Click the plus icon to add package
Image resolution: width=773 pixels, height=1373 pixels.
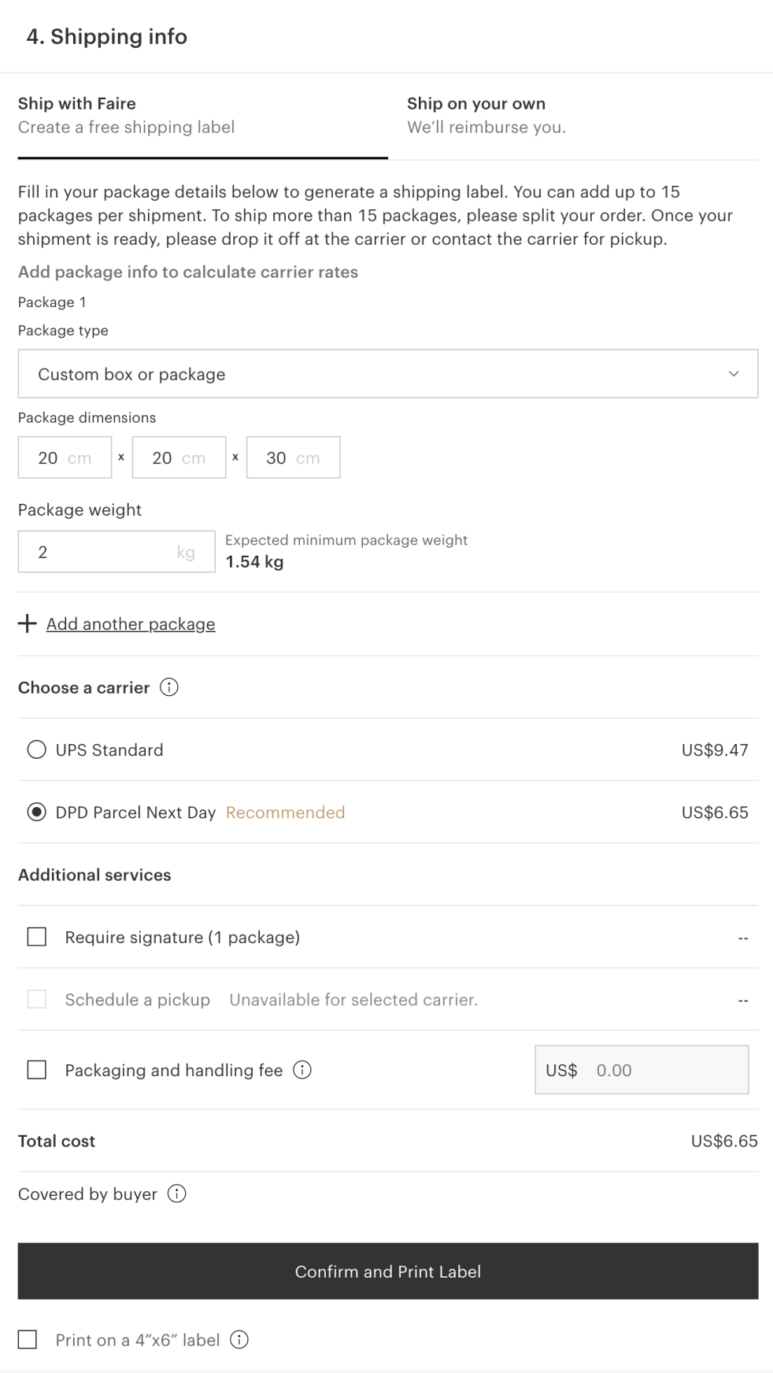[x=28, y=624]
